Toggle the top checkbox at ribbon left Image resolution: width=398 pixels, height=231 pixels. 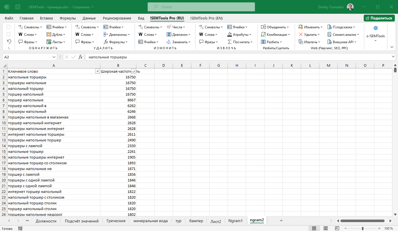tap(9, 27)
